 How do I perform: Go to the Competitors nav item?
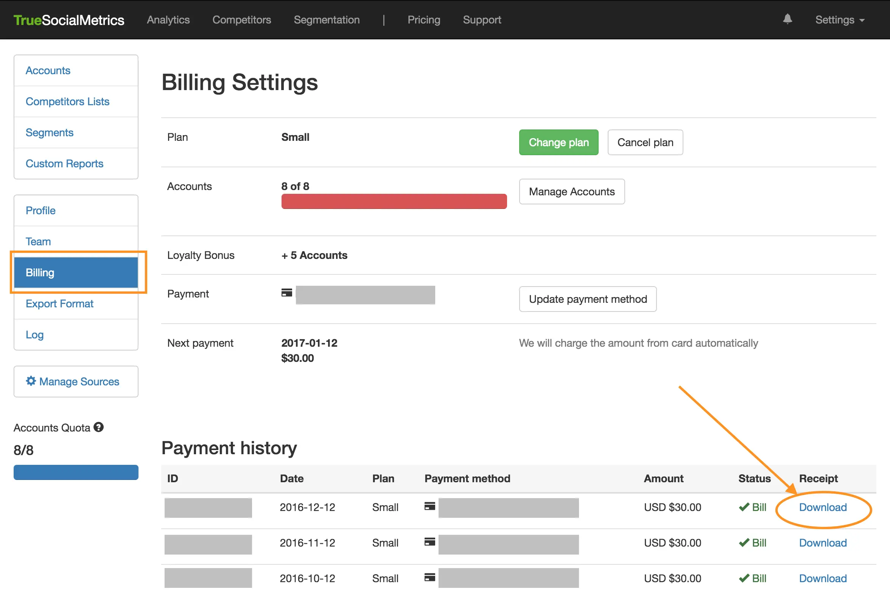[241, 20]
